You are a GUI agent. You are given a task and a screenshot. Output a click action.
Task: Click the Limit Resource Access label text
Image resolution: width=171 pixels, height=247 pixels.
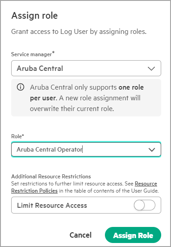tap(52, 206)
